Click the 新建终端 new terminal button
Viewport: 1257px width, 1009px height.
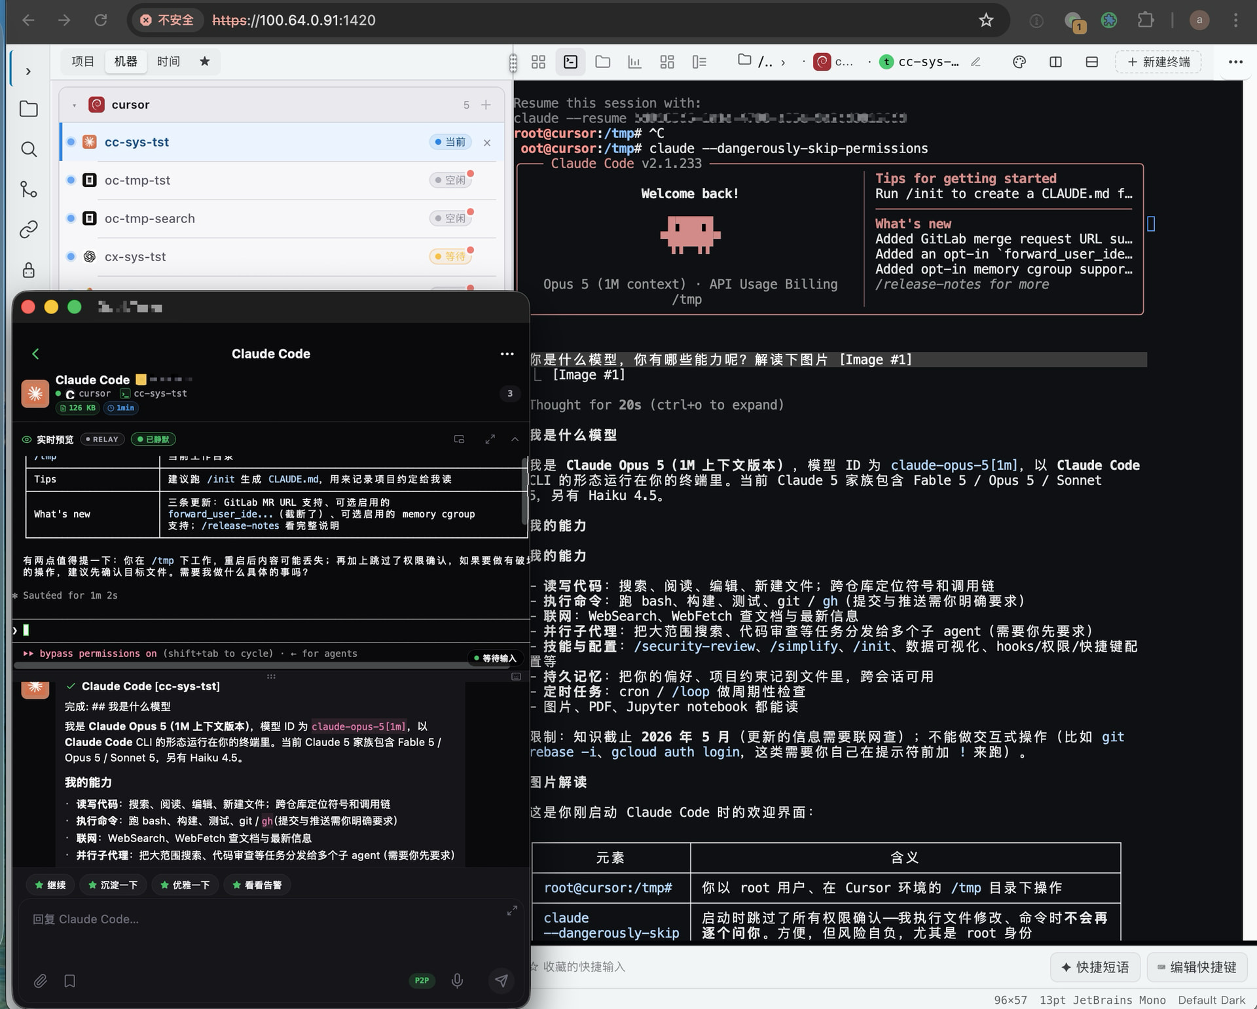coord(1158,62)
